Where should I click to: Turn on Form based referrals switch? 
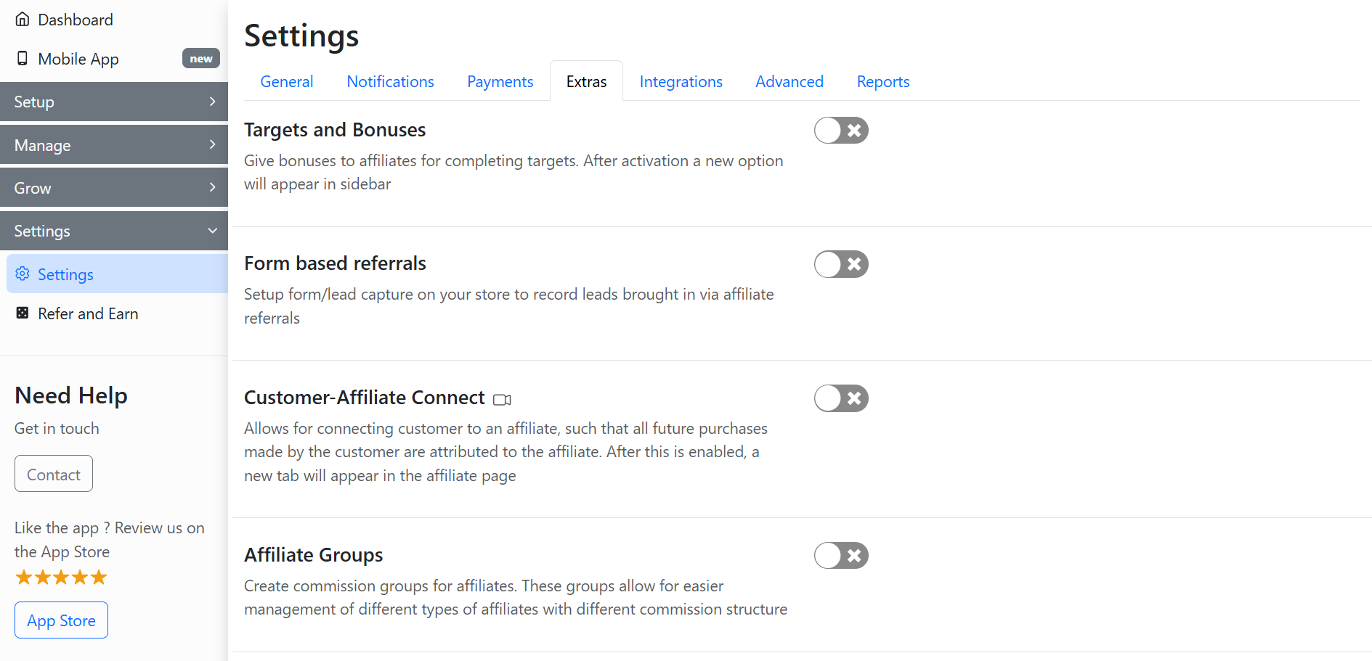840,265
